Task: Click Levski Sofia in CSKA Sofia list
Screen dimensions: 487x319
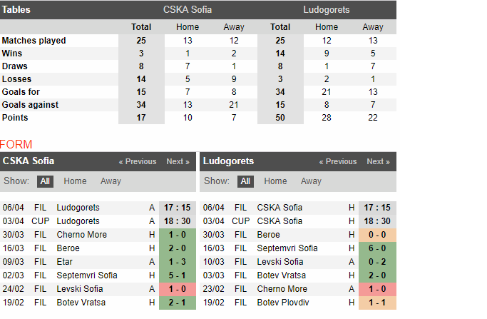Action: coord(80,289)
